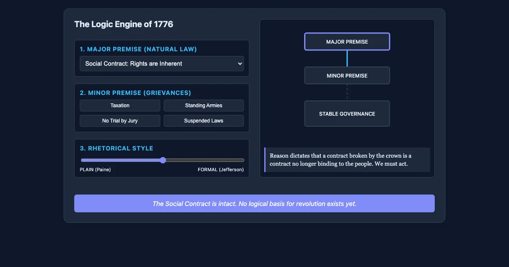Click the '1. Major Premise (Natural Law)' heading
This screenshot has height=267, width=509.
tap(138, 49)
